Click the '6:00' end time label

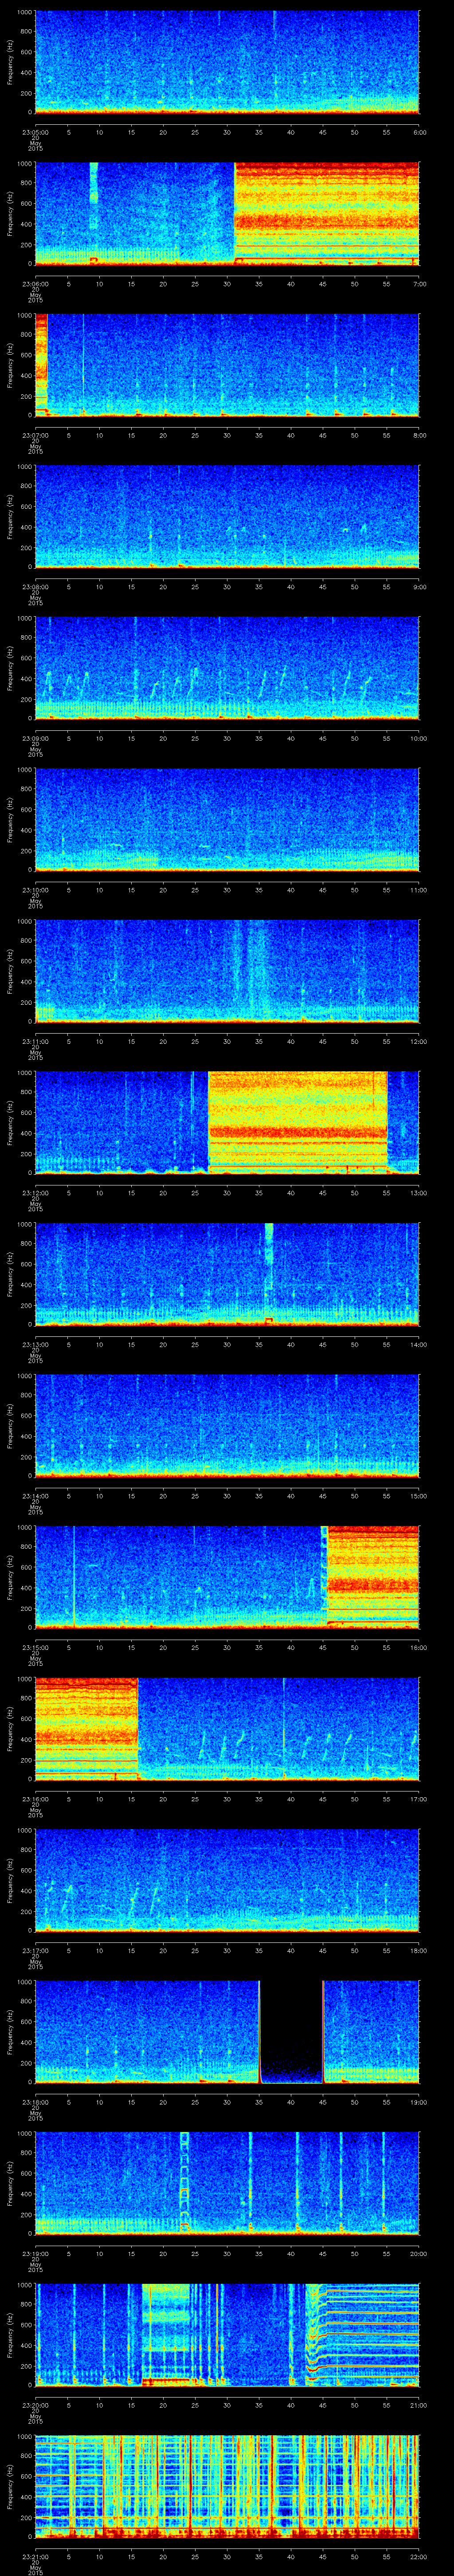coord(419,131)
